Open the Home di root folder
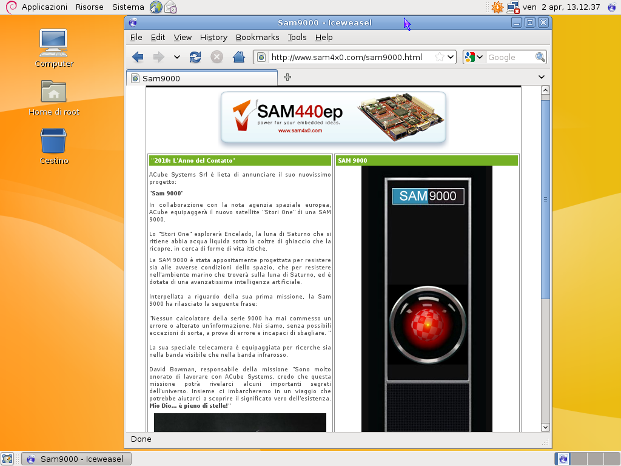Viewport: 621px width, 466px height. point(54,98)
